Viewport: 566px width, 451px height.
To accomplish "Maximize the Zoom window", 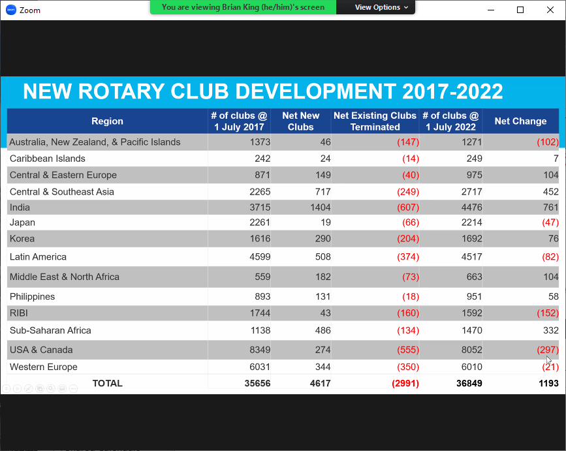I will click(520, 10).
